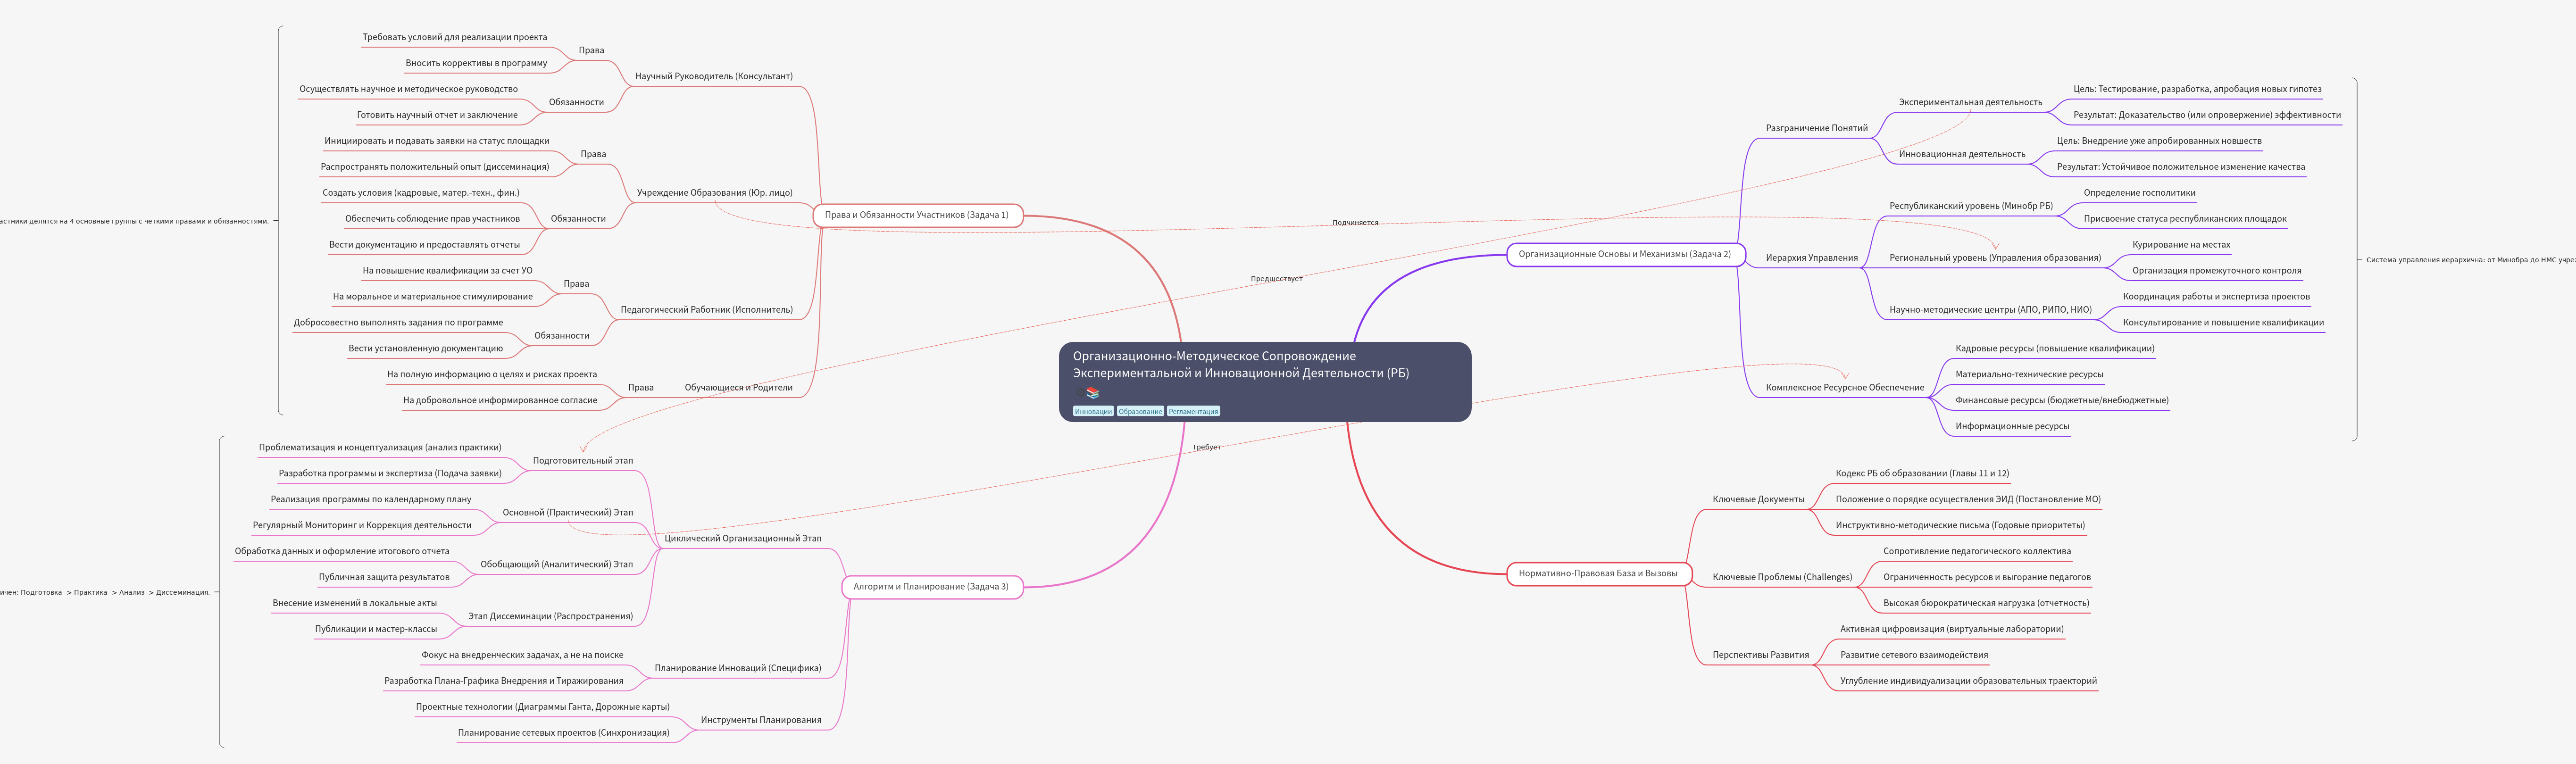
Task: Select 'Циклический Организационный Этап' node
Action: [742, 539]
